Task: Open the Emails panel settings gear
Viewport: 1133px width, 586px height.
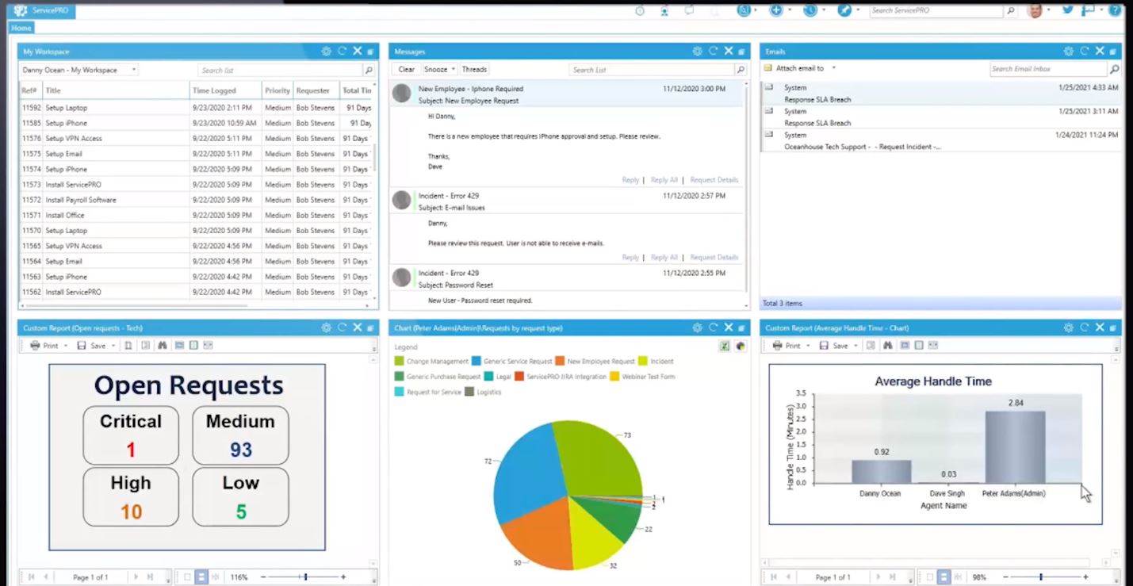Action: (1068, 50)
